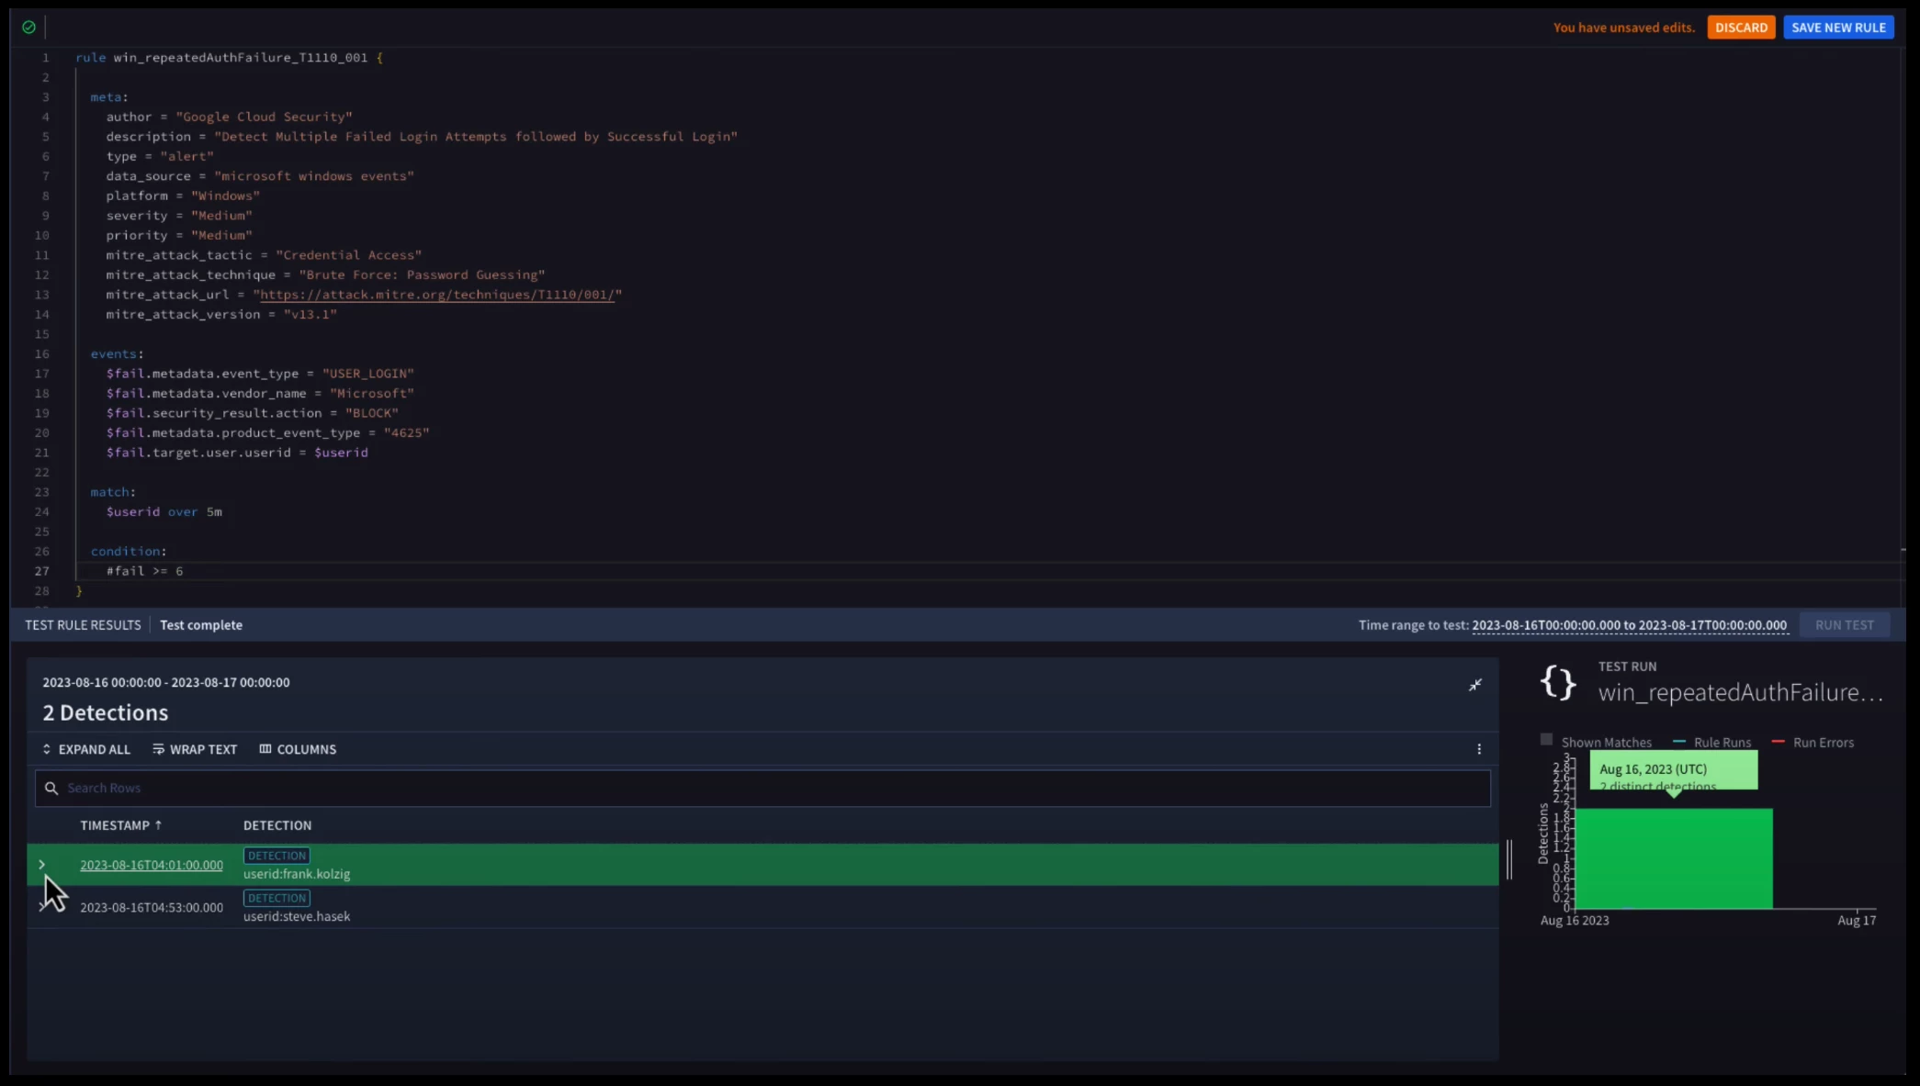Screen dimensions: 1920x1086
Task: Open the Columns selector
Action: [298, 749]
